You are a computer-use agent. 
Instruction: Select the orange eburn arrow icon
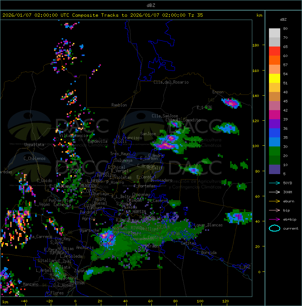click(274, 201)
